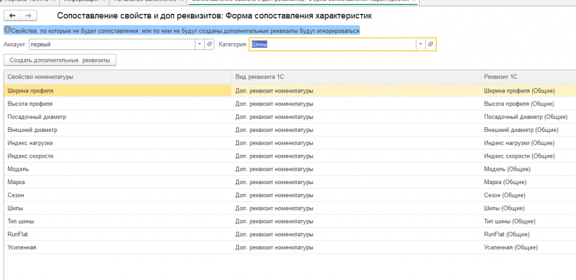576x280 pixels.
Task: Sort by Свойство номенклатуры column header
Action: 118,77
